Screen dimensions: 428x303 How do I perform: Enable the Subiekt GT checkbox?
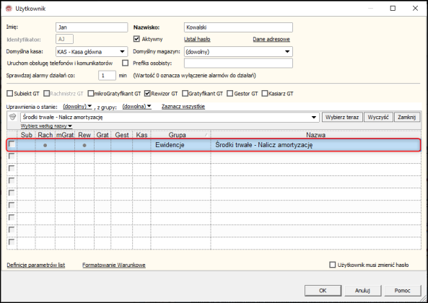(10, 94)
